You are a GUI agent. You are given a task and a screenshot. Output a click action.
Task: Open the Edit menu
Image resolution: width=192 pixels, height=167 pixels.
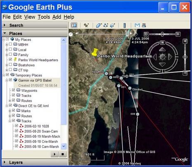[x=17, y=17]
